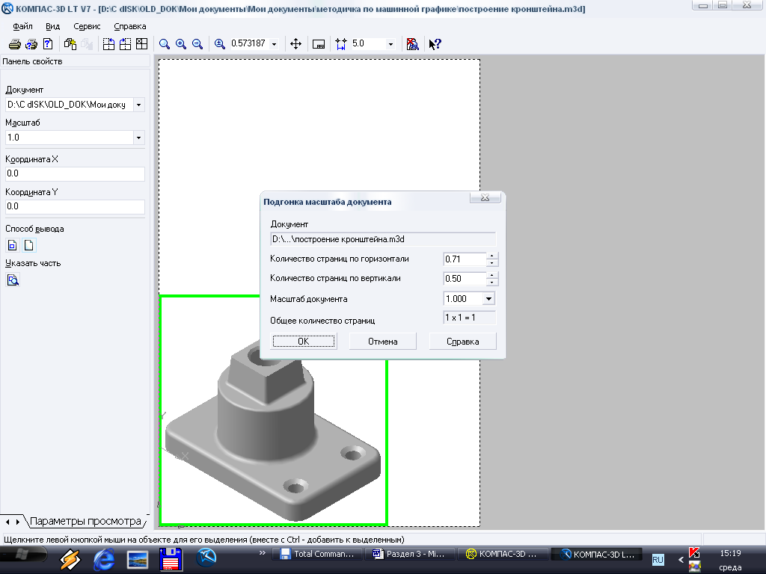Launch the Winamp lightning icon in taskbar
Viewport: 766px width, 574px height.
(70, 559)
